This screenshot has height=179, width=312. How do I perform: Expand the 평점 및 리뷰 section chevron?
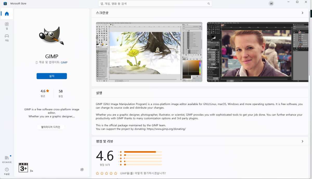[x=302, y=141]
